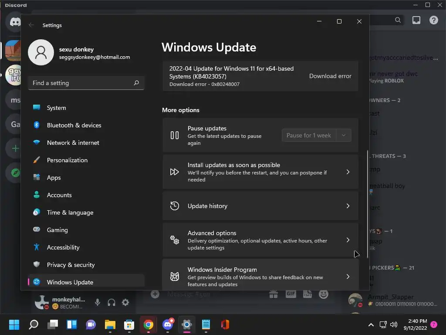This screenshot has height=335, width=446.
Task: Open taskbar Search
Action: coord(34,325)
